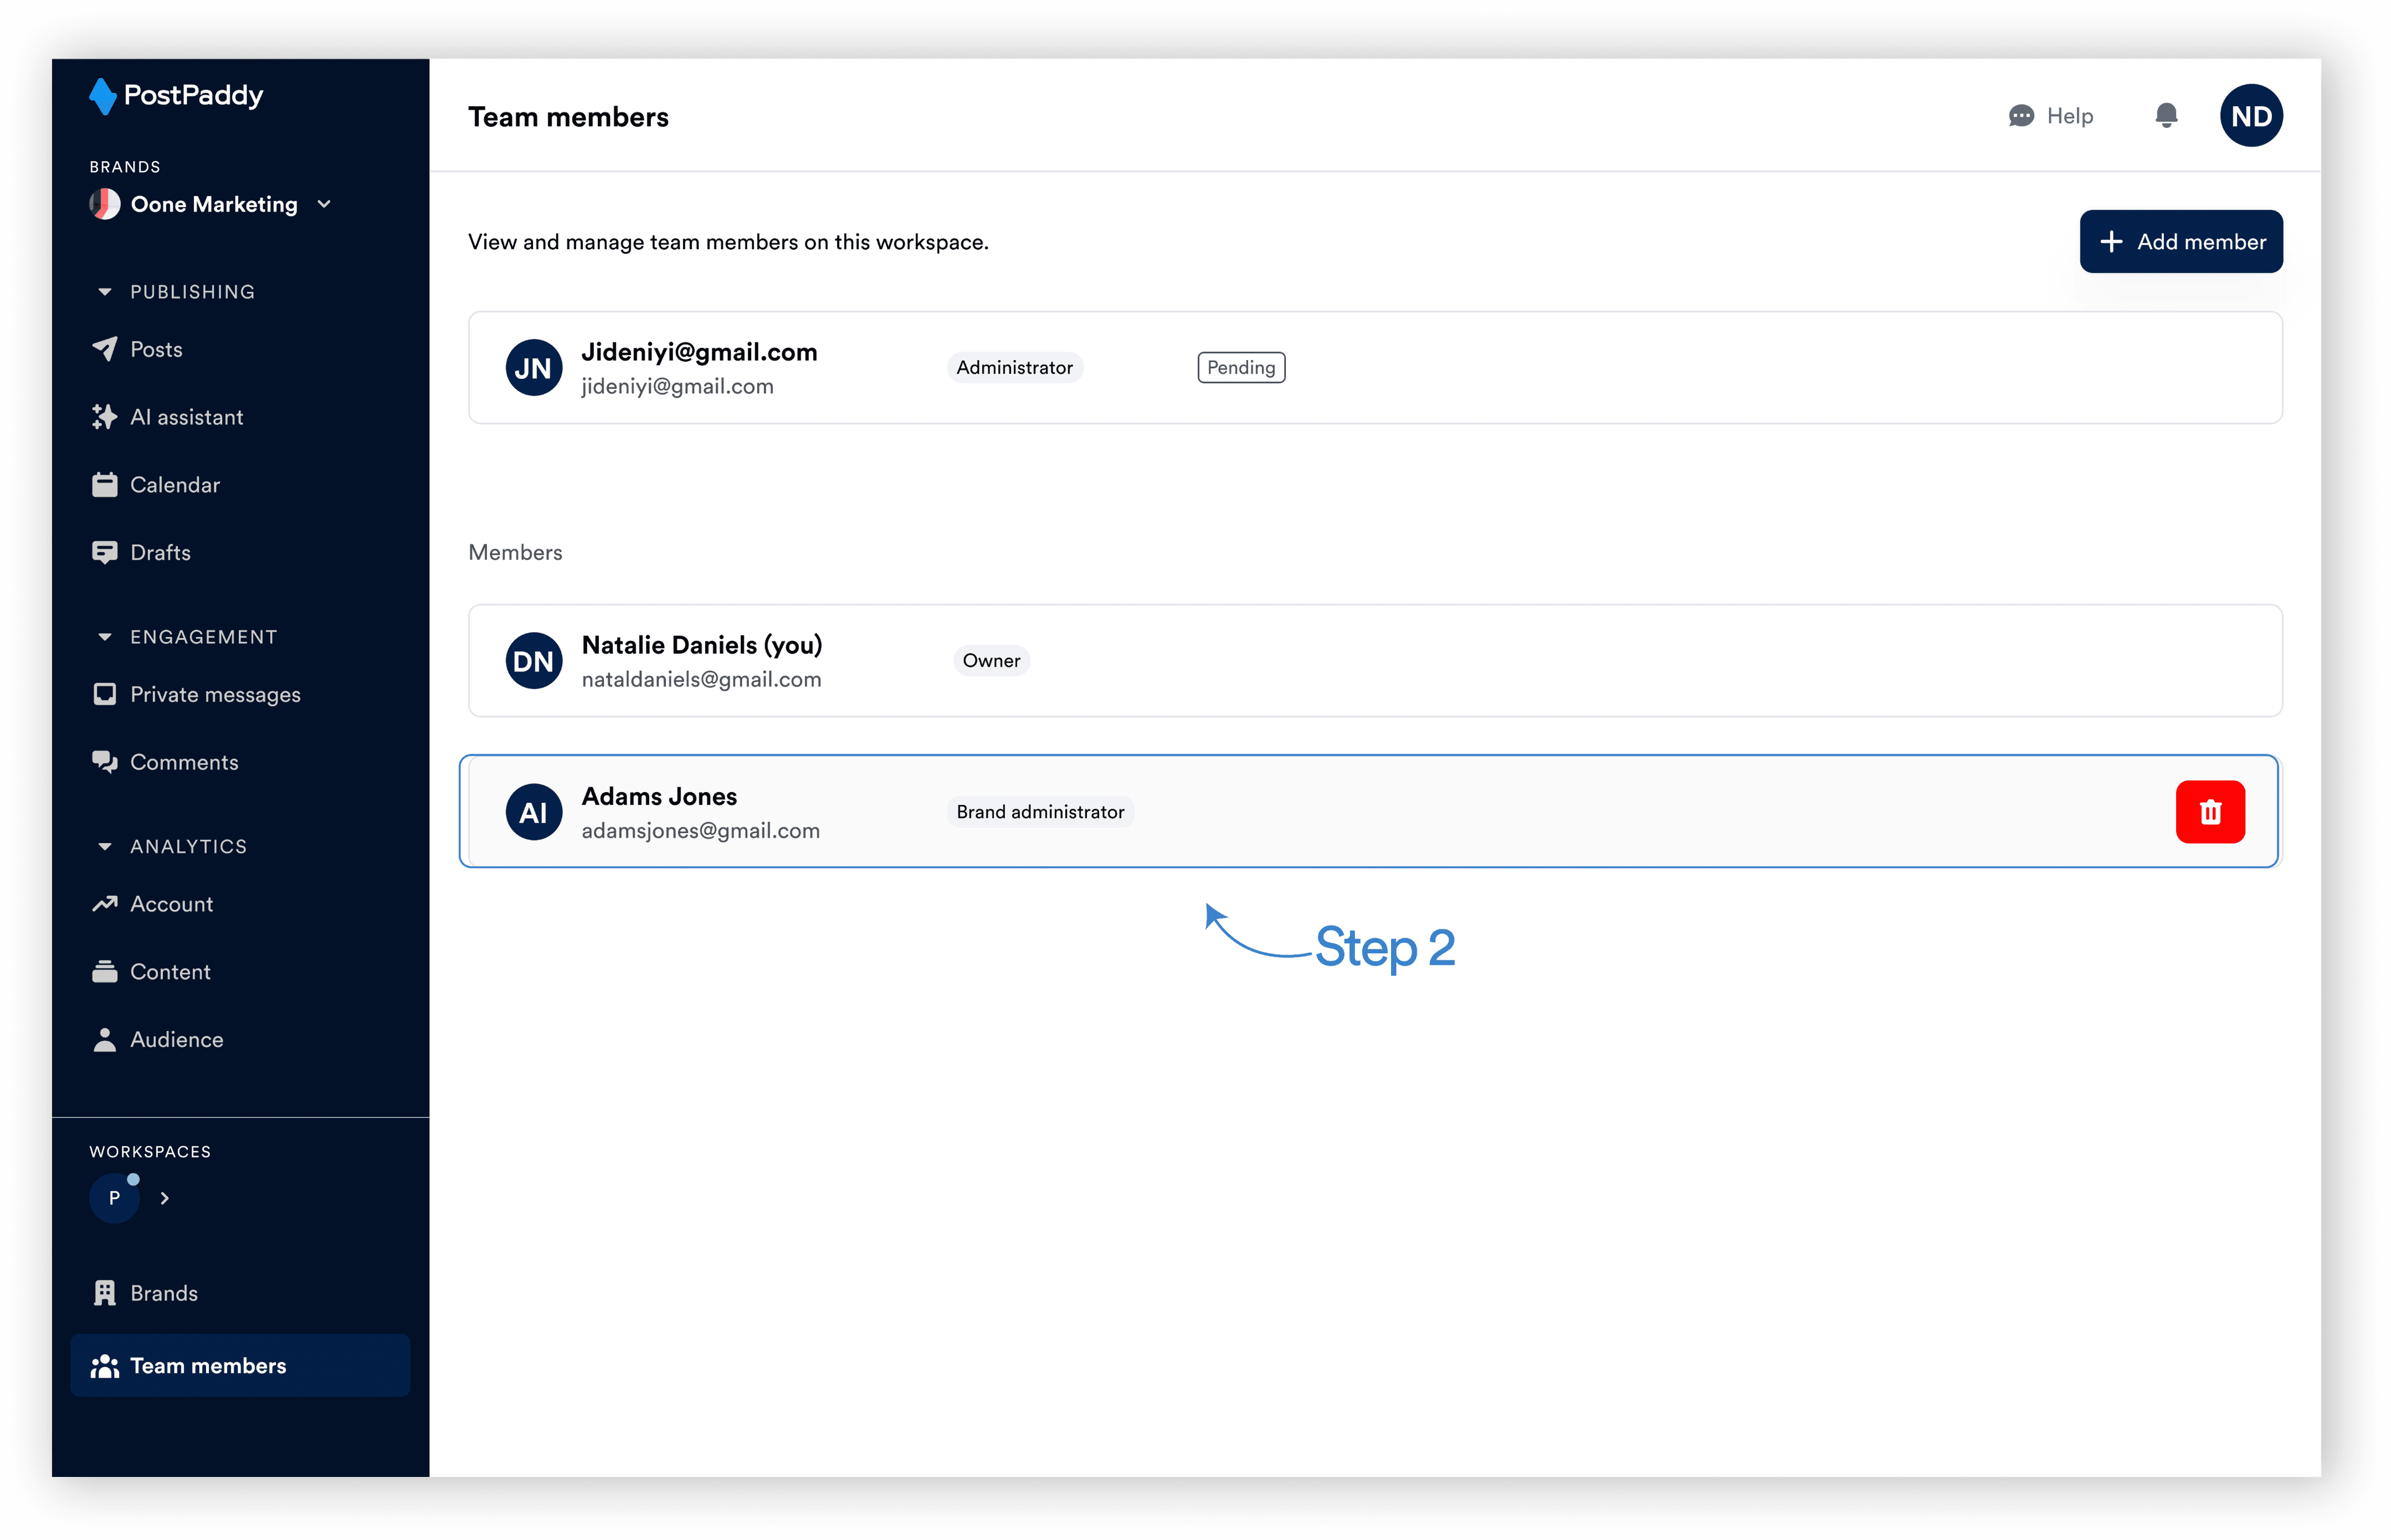The image size is (2391, 1540).
Task: Navigate to Brands page
Action: coord(164,1293)
